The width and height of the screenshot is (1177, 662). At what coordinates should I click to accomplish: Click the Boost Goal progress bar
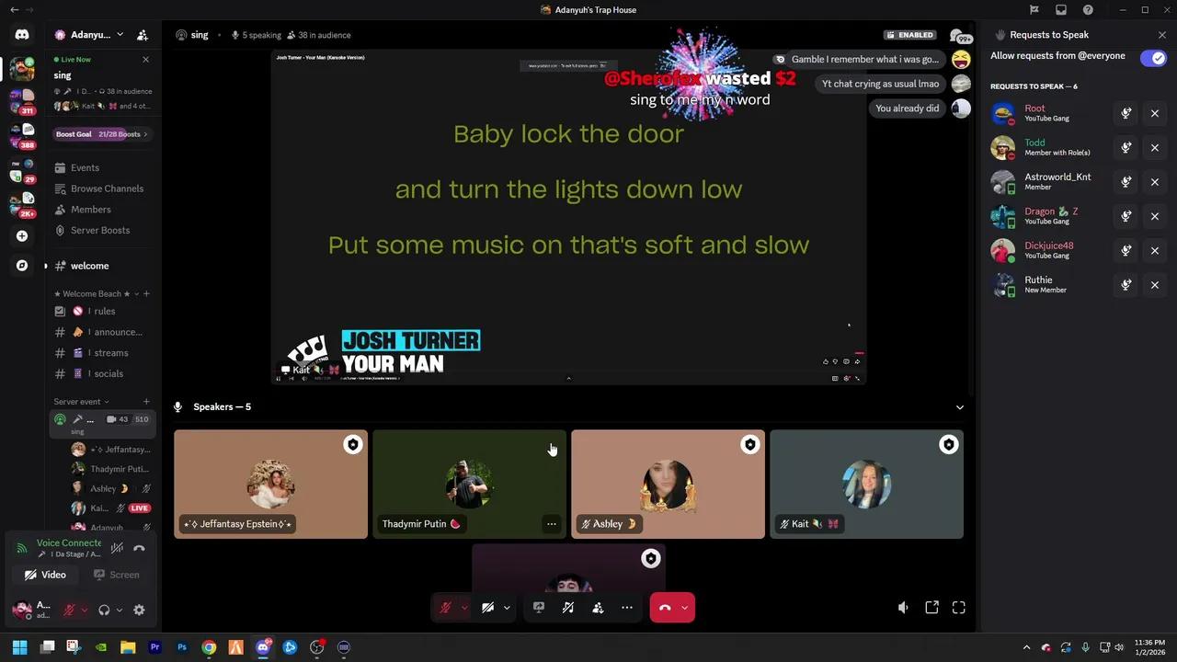(102, 134)
